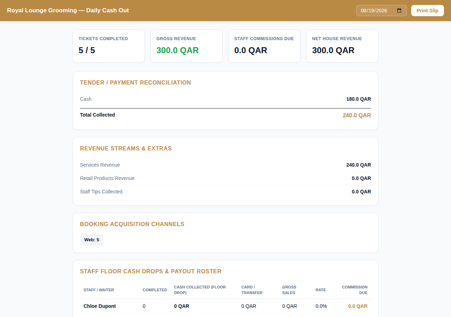Click the Cash row label
This screenshot has height=317, width=451.
click(86, 99)
